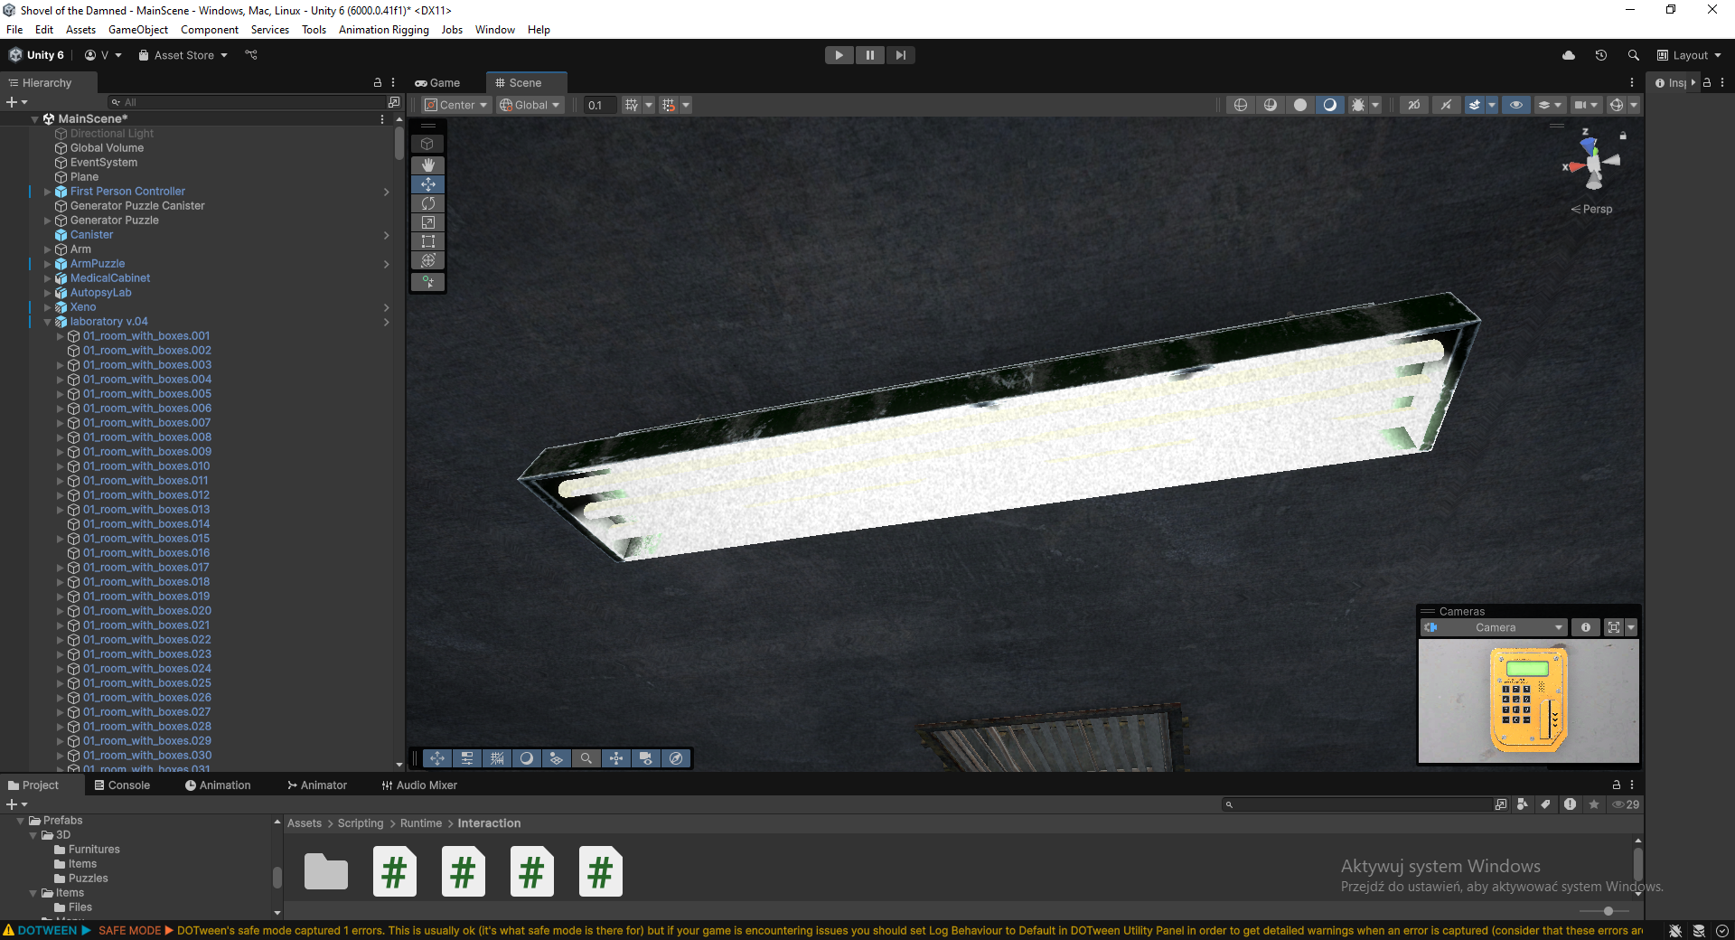This screenshot has height=940, width=1735.
Task: Toggle grid visibility button
Action: 632,105
